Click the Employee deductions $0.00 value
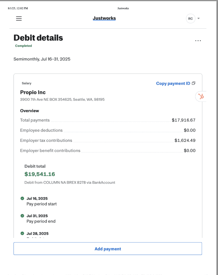The height and width of the screenshot is (275, 218). 190,130
